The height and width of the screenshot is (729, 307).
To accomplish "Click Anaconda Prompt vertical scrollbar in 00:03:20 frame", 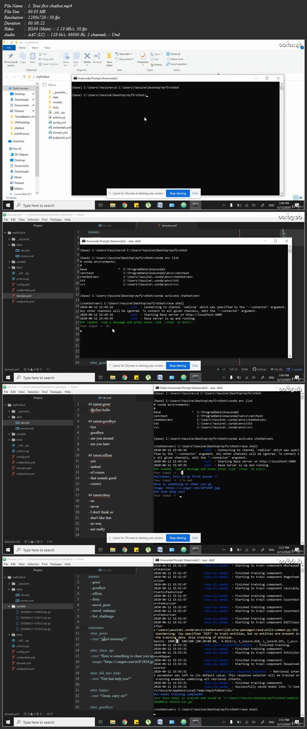I will (x=290, y=300).
